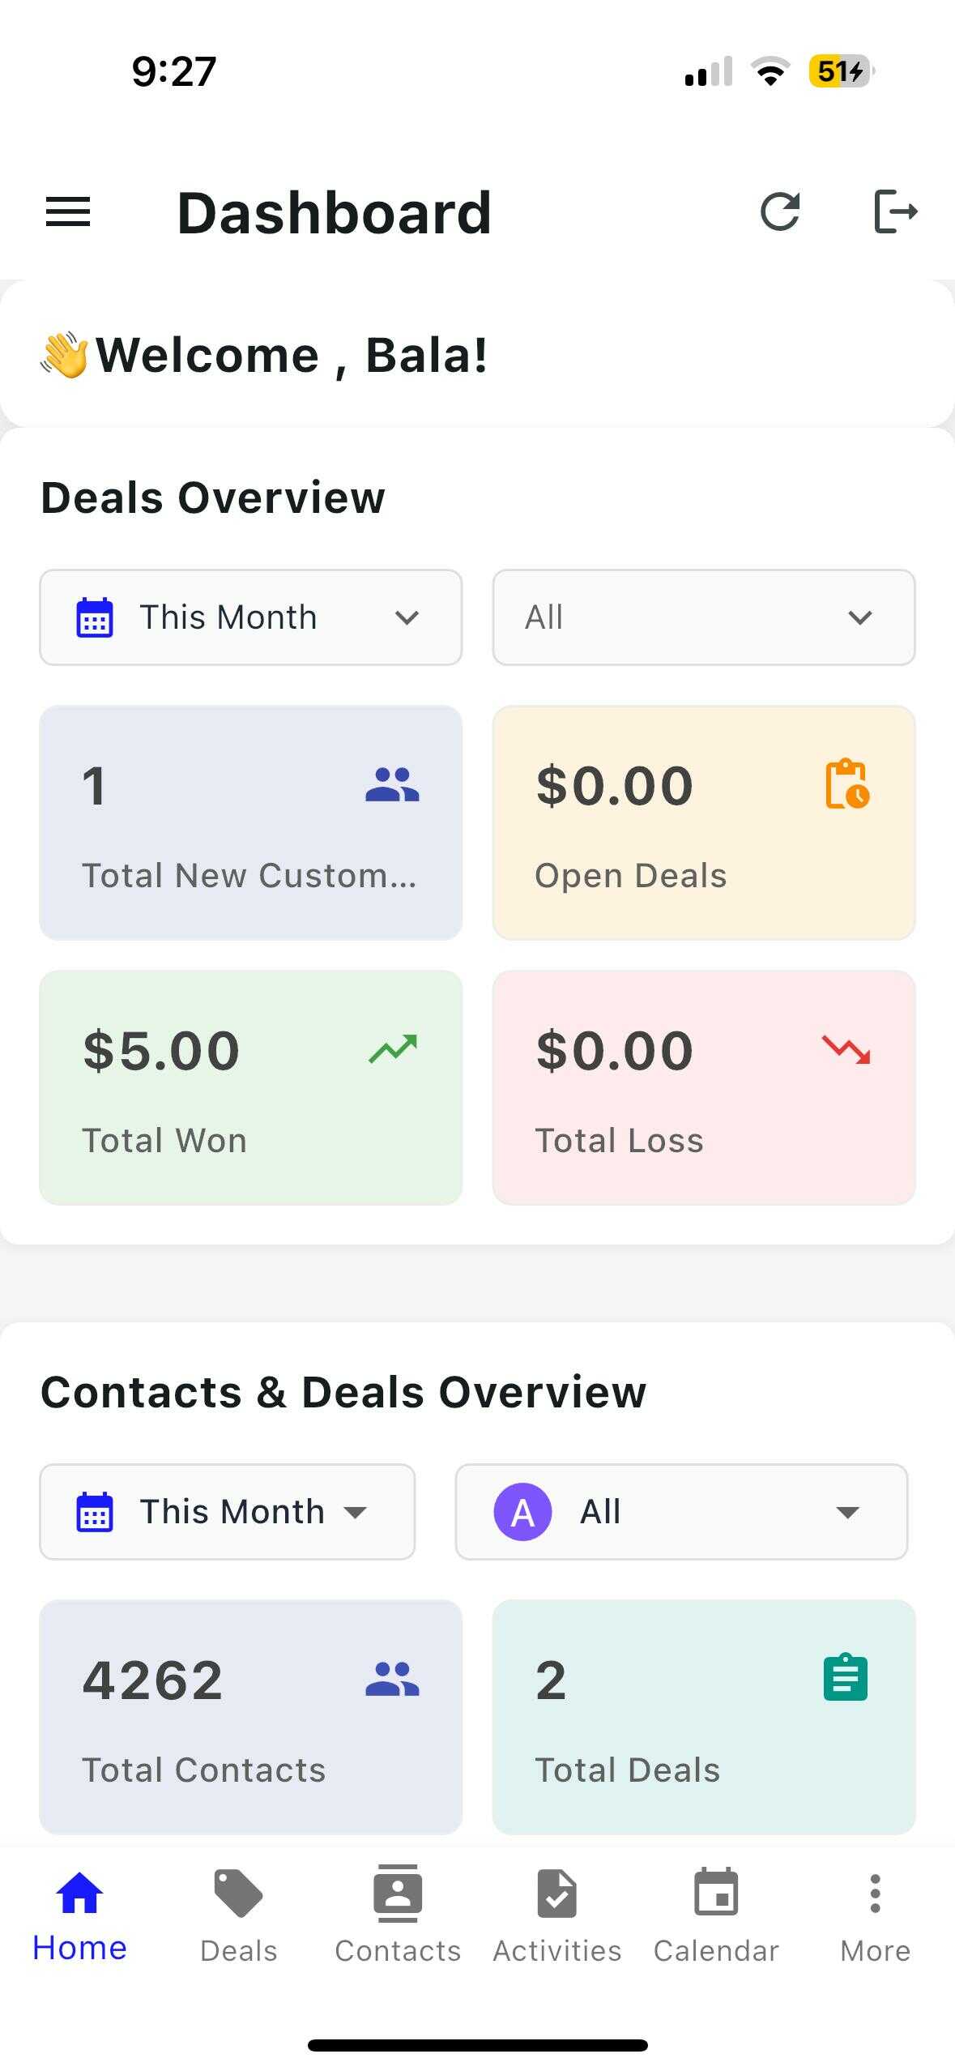
Task: Switch to the Deals tab
Action: click(x=238, y=1915)
